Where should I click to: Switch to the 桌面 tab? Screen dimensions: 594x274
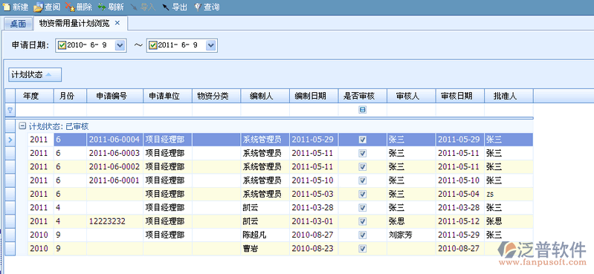(18, 25)
